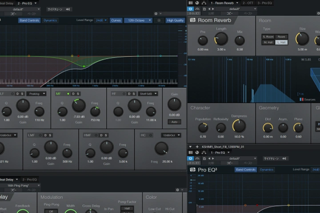Screen dimensions: 320x213
Task: Click the micro-view dial icon in Room Reverb window
Action: tap(197, 3)
